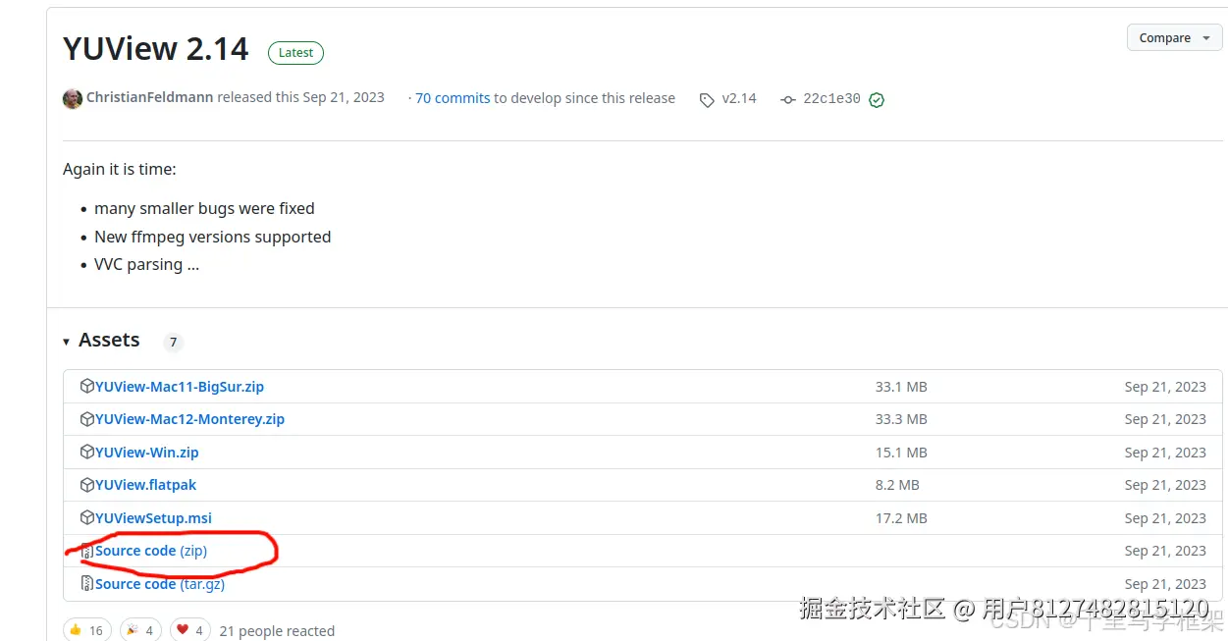Click the 15.1 MB size value
The height and width of the screenshot is (641, 1228).
pos(901,453)
